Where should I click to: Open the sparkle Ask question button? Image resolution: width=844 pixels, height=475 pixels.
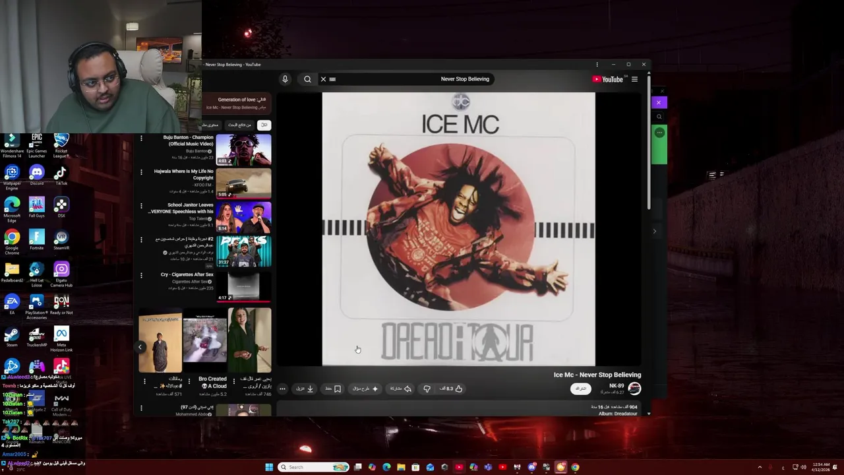pos(365,389)
